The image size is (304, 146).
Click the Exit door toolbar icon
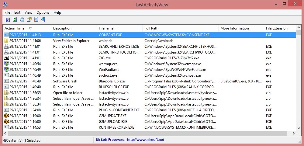tap(43, 20)
